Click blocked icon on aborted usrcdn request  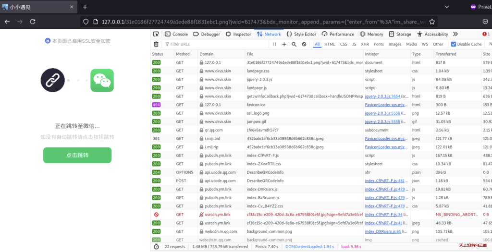pyautogui.click(x=156, y=215)
